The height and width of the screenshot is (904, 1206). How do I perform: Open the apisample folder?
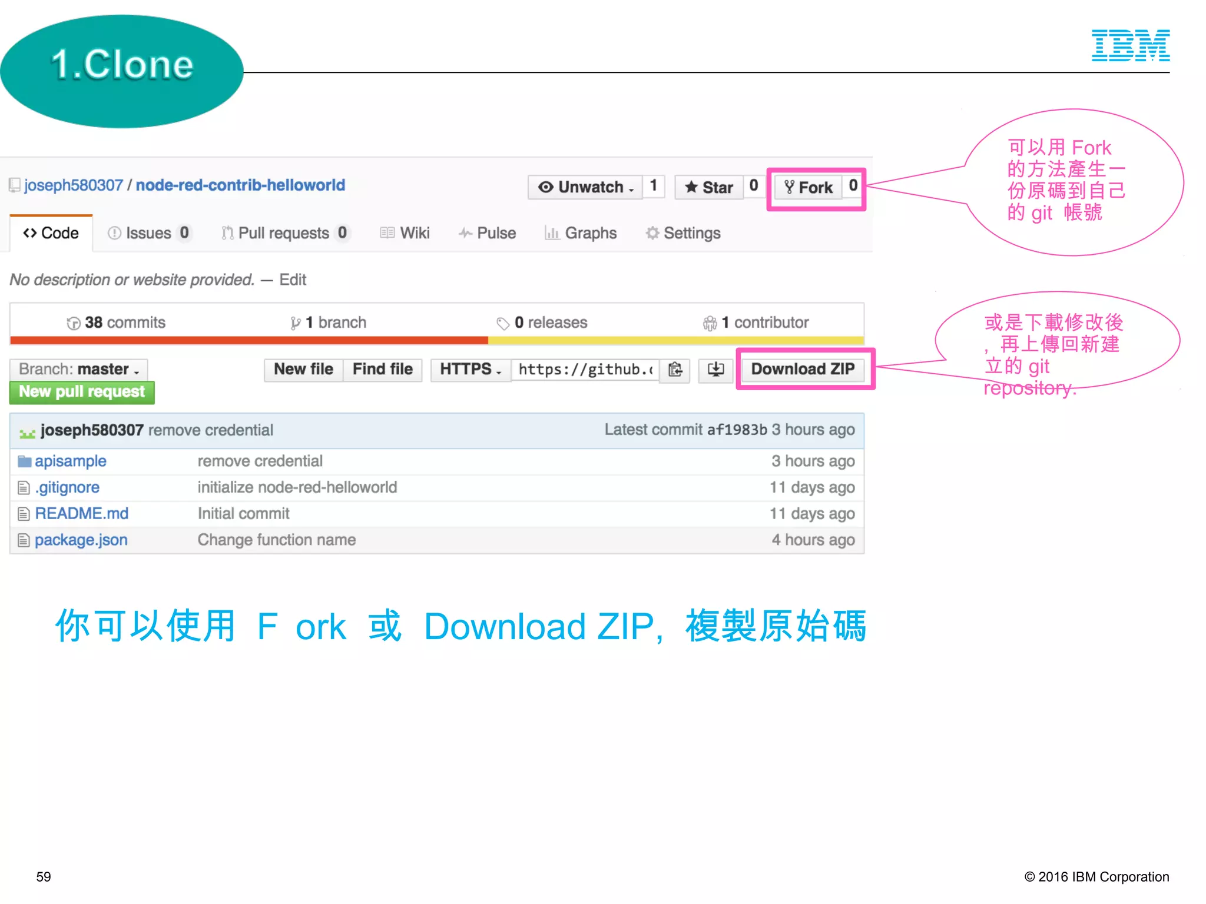point(71,461)
